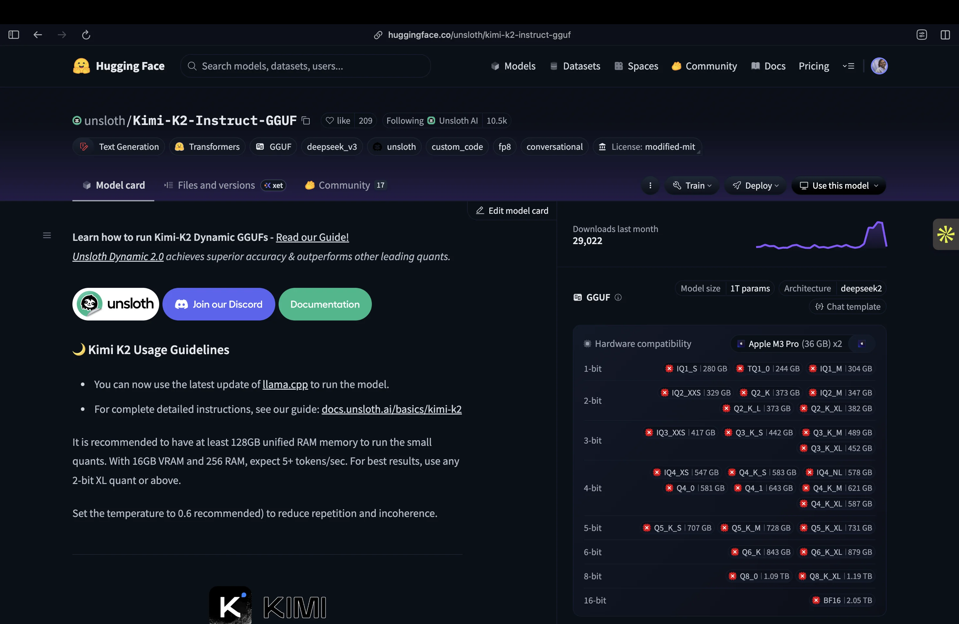Toggle the small hardware chip next to Apple M3 Pro
This screenshot has width=959, height=624.
pos(861,344)
